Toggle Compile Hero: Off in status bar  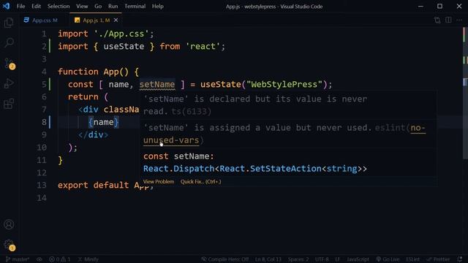(224, 259)
